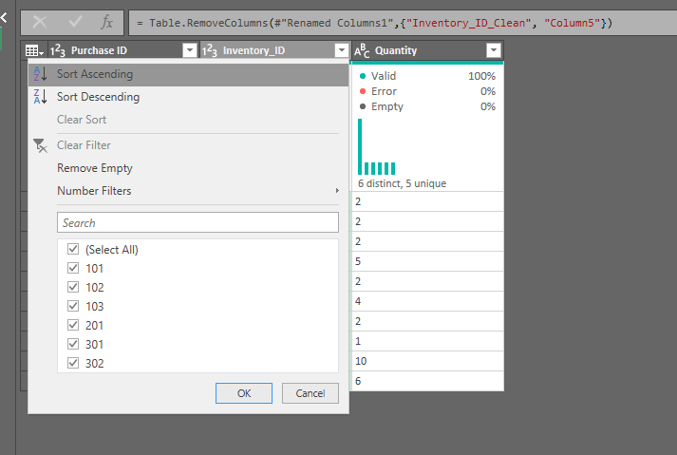677x455 pixels.
Task: Click the Error 0% quality entry
Action: 427,91
